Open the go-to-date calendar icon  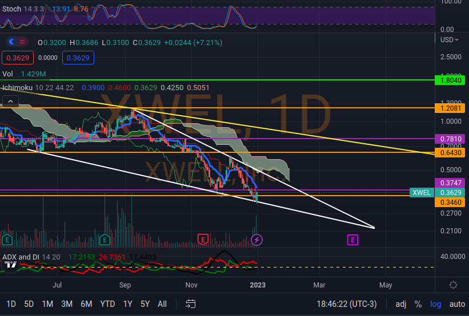191,304
